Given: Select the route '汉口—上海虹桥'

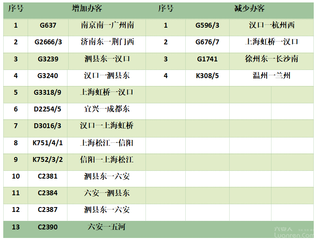Looking at the screenshot, I should (x=107, y=126).
